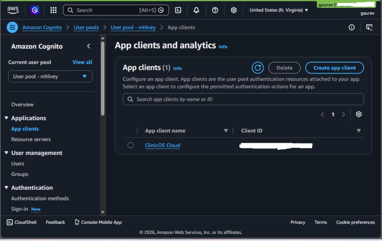Screen dimensions: 382x241
Task: Click the sidebar scrollbar thumb
Action: click(102, 79)
